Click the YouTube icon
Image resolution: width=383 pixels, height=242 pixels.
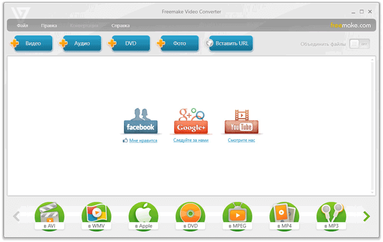pos(242,120)
